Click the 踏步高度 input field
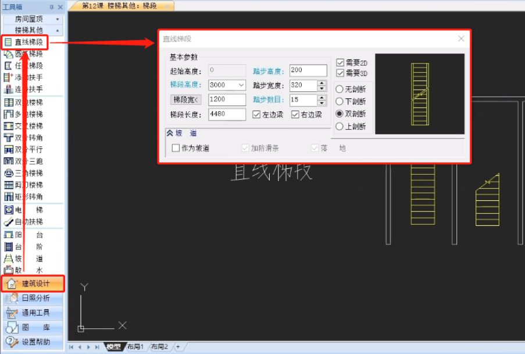Viewport: 525px width, 354px height. pos(308,70)
